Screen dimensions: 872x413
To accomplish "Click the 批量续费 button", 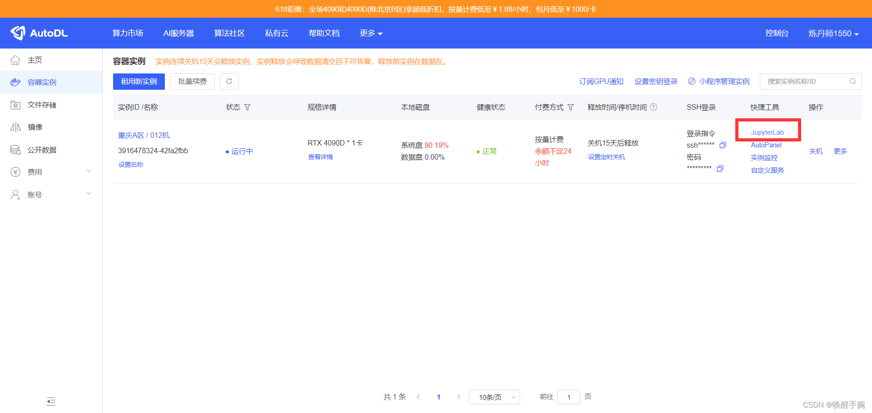I will tap(193, 82).
